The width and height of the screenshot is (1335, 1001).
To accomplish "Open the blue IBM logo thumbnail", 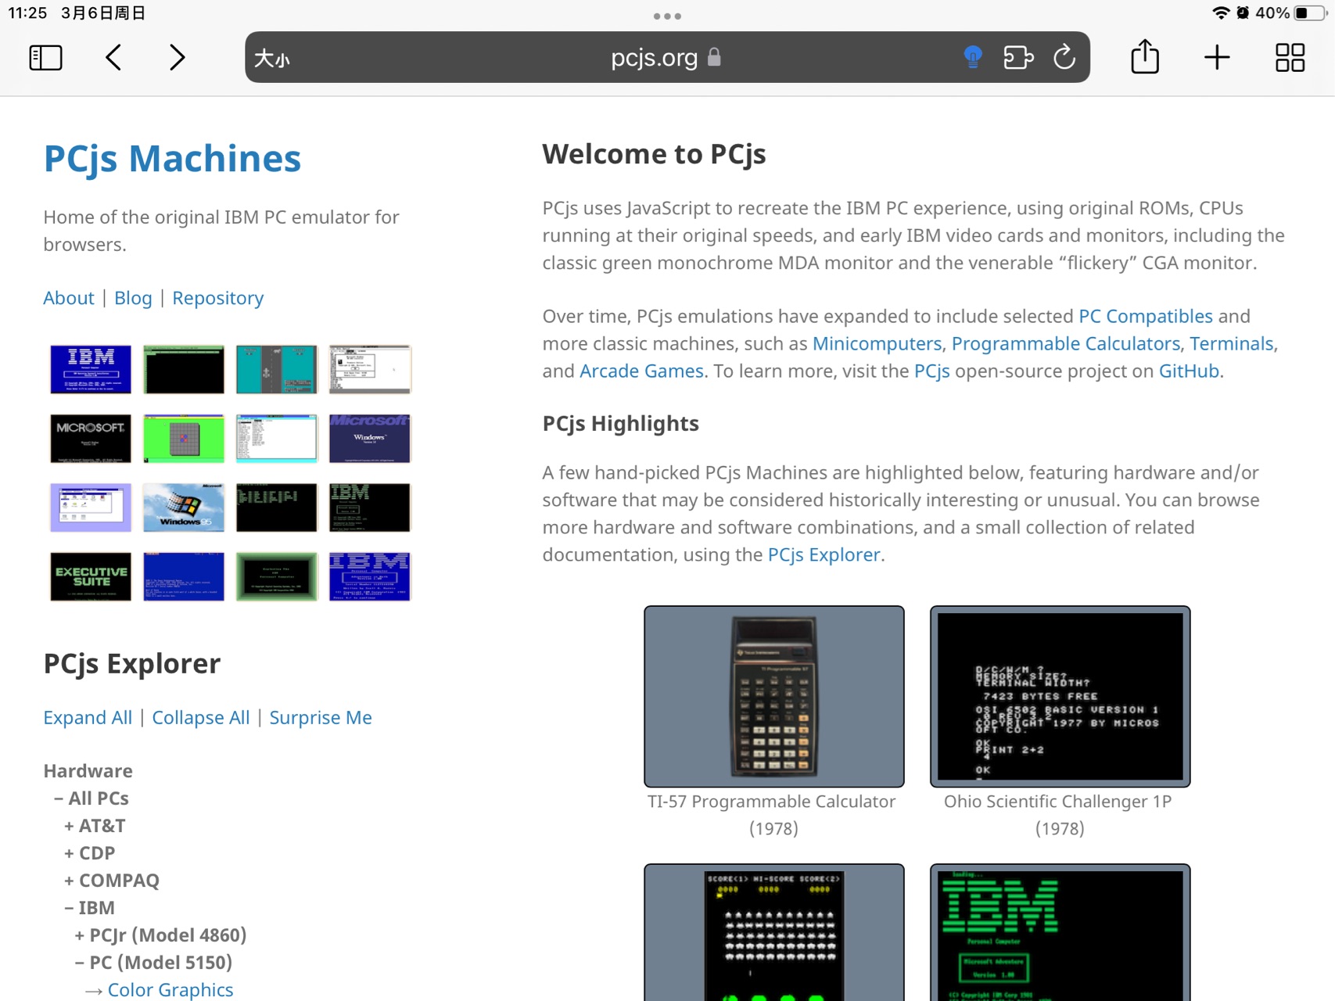I will 91,369.
